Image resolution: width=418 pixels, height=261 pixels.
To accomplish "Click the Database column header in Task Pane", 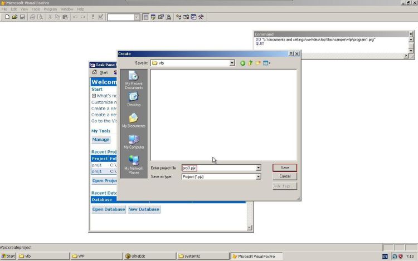I will [120, 200].
